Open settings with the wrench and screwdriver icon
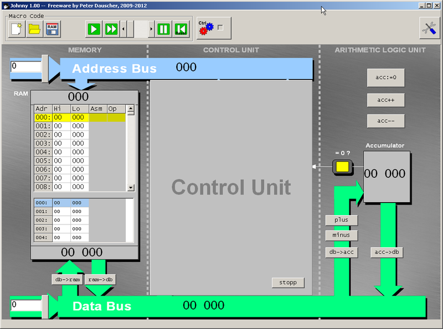 (429, 29)
